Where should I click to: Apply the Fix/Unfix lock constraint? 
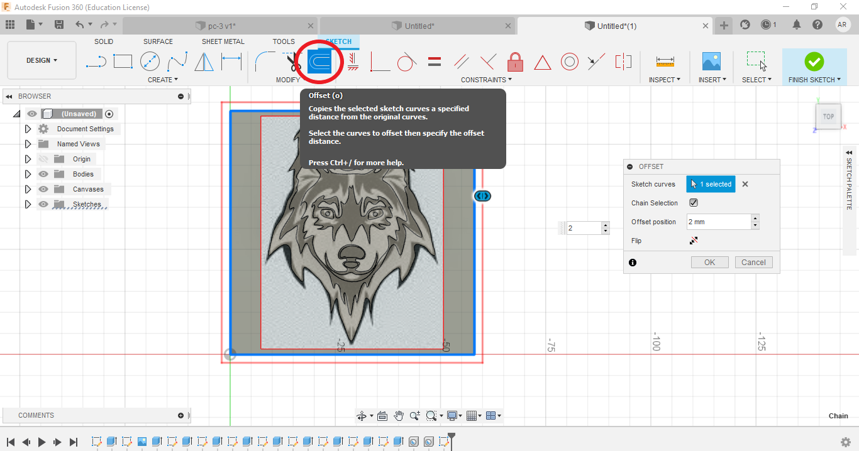515,62
